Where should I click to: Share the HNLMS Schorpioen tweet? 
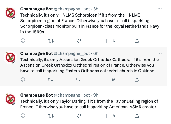point(137,41)
